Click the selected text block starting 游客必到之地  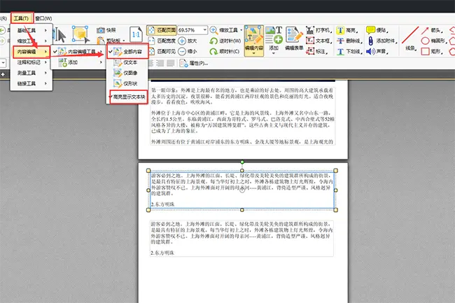pyautogui.click(x=242, y=190)
